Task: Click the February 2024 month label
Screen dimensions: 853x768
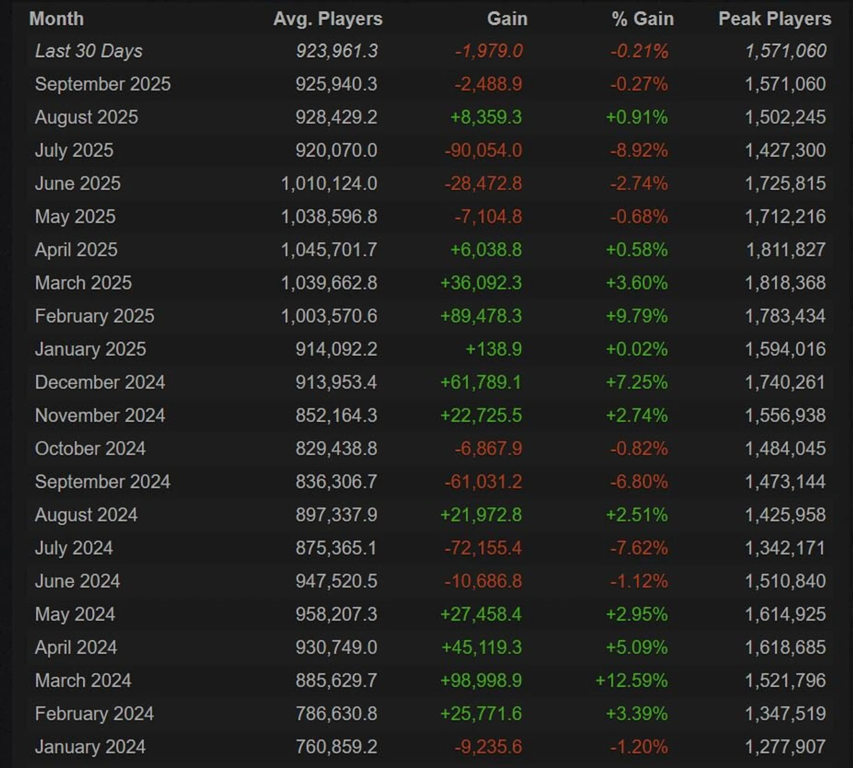Action: (x=95, y=714)
